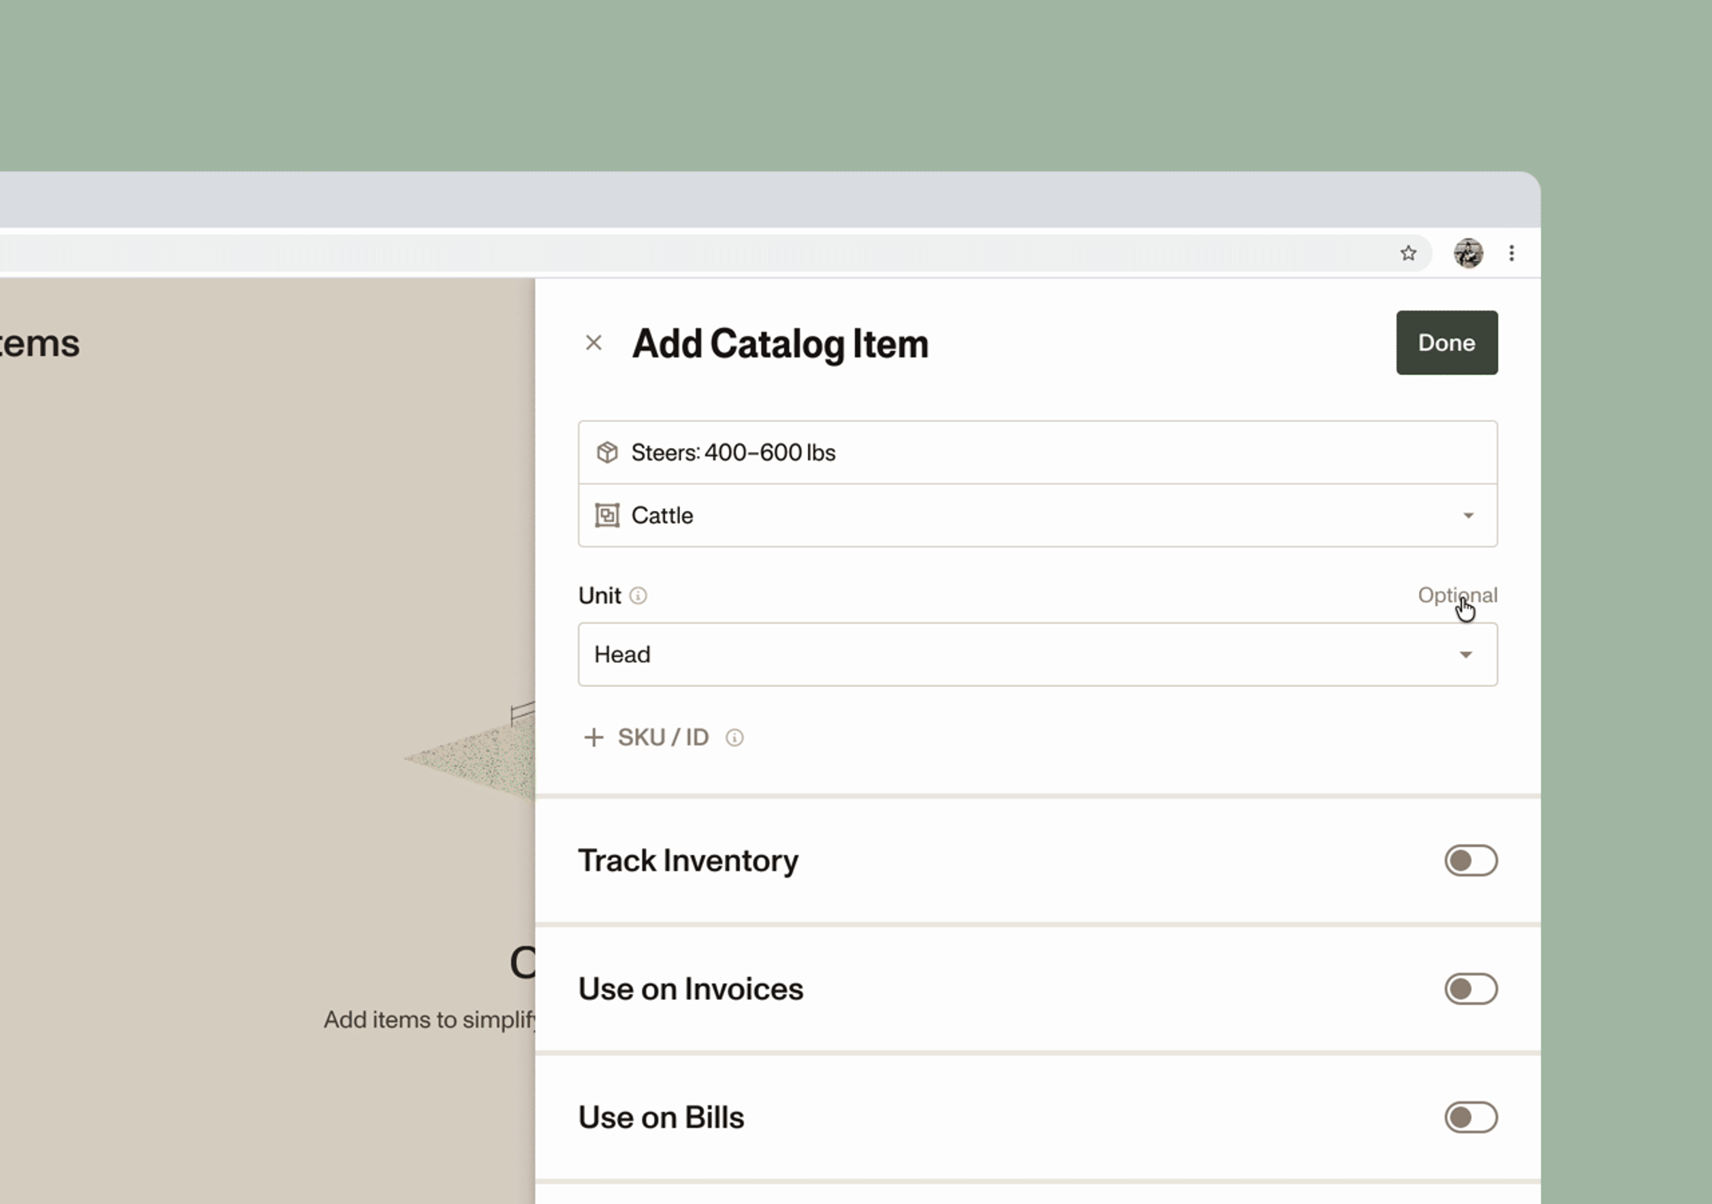This screenshot has height=1204, width=1712.
Task: Click the SKU / ID info icon
Action: (x=734, y=738)
